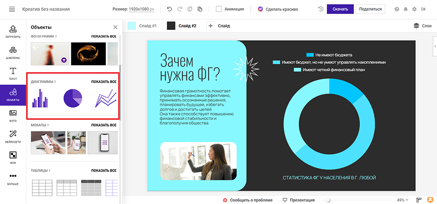Click Статистика ФГ у населения caption
Image resolution: width=437 pixels, height=204 pixels.
(329, 178)
